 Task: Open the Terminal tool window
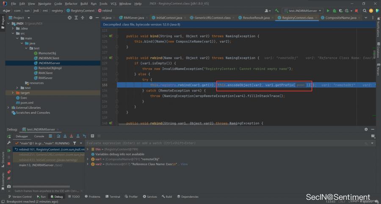113,197
